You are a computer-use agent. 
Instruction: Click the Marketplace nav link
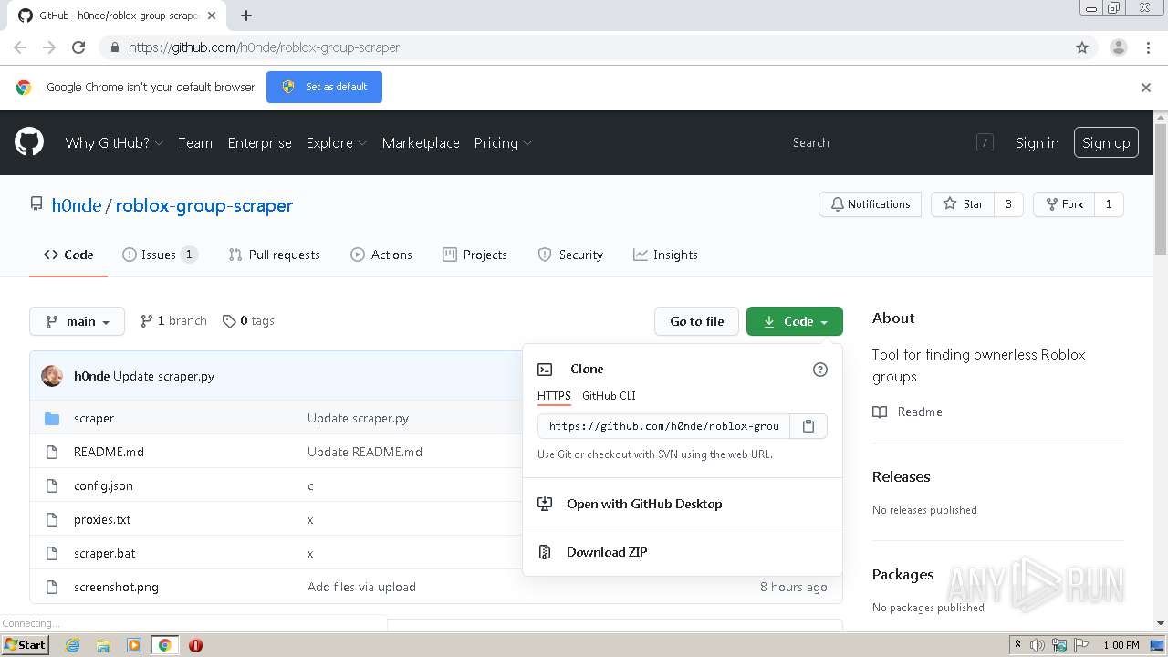[x=421, y=142]
